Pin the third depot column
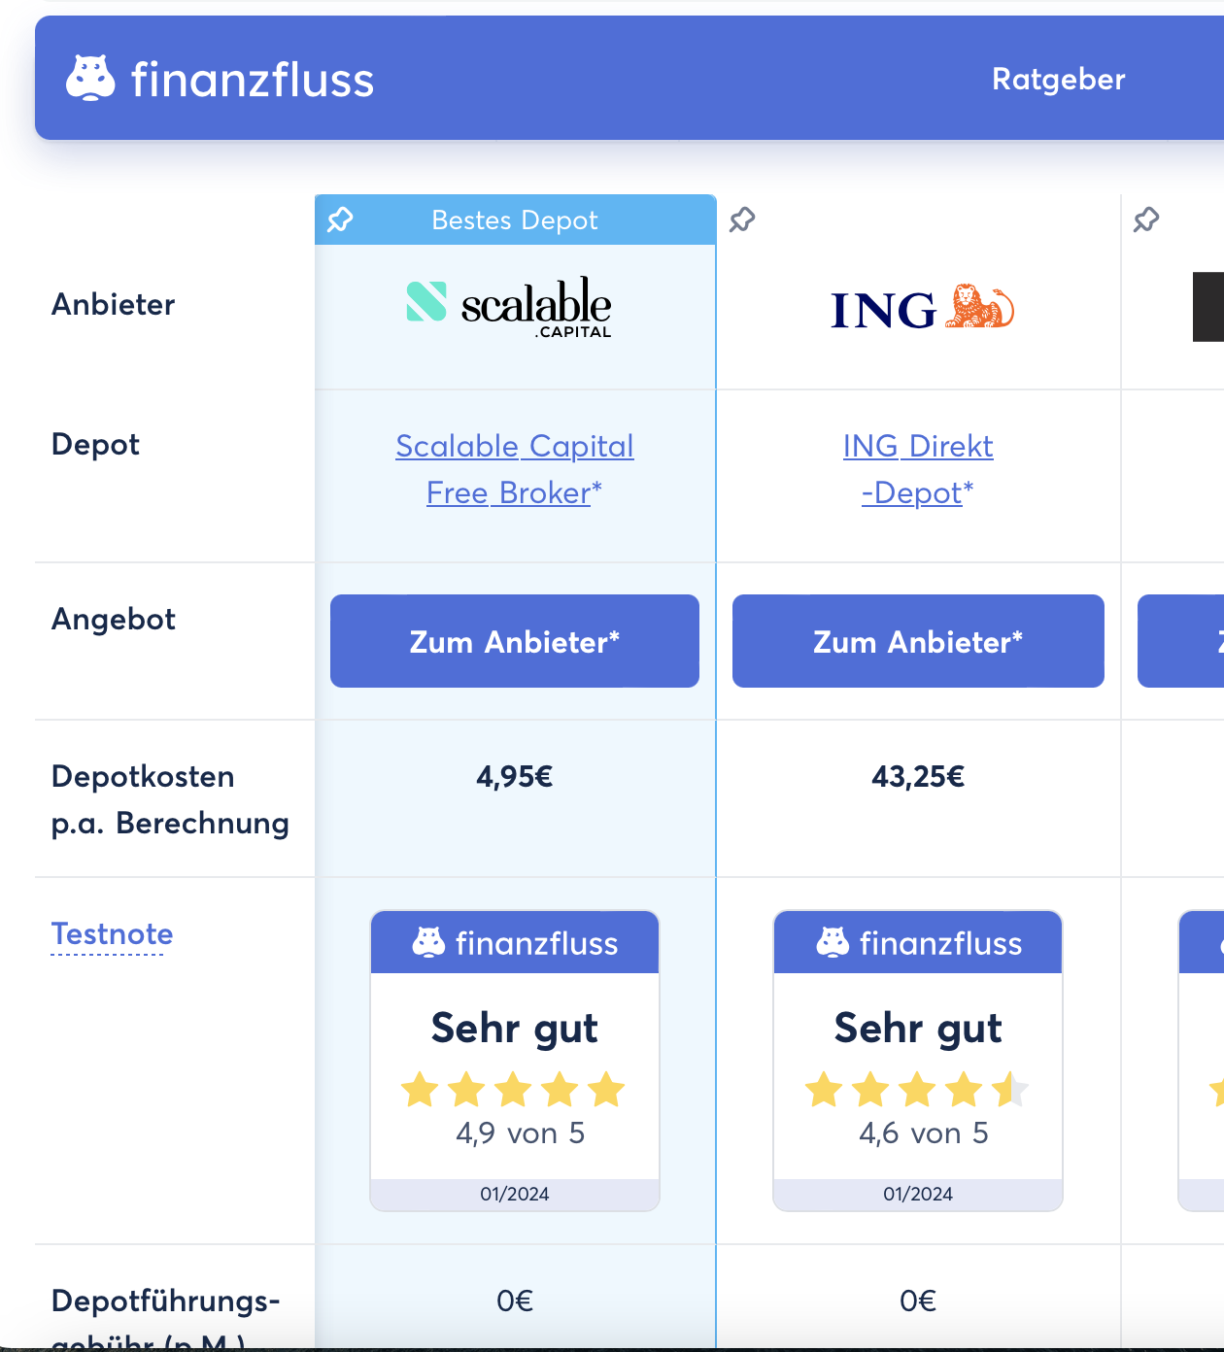Screen dimensions: 1224x1352 click(x=1146, y=220)
